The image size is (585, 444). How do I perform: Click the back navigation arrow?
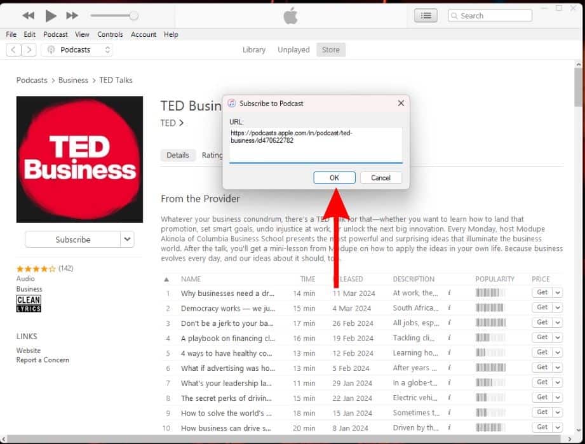coord(13,50)
